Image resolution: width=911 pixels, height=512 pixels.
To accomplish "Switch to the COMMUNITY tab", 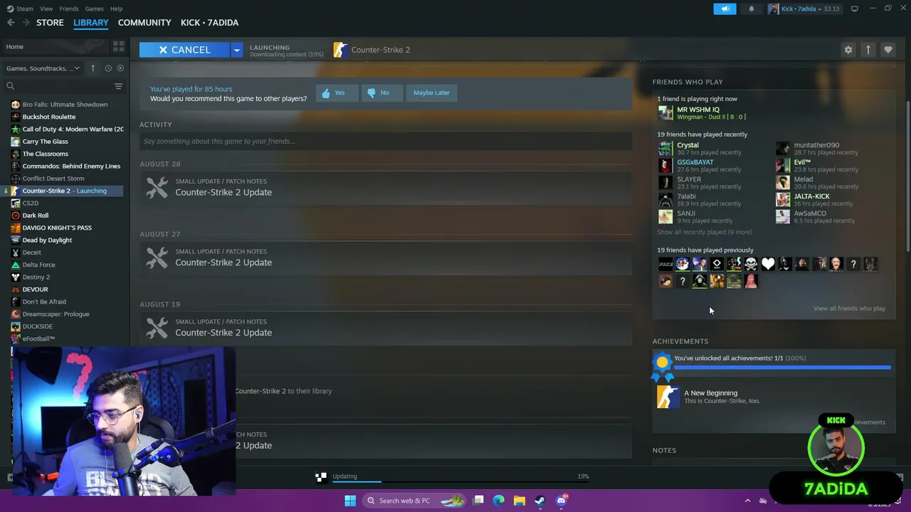I will 144,23.
